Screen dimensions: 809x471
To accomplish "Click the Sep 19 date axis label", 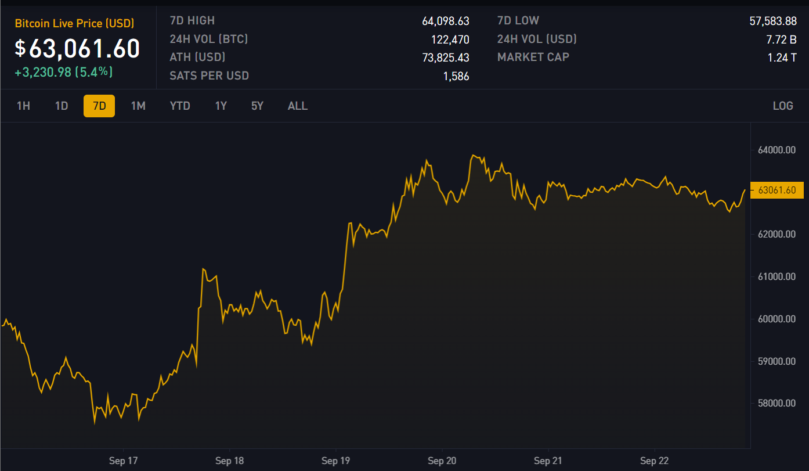I will 336,461.
